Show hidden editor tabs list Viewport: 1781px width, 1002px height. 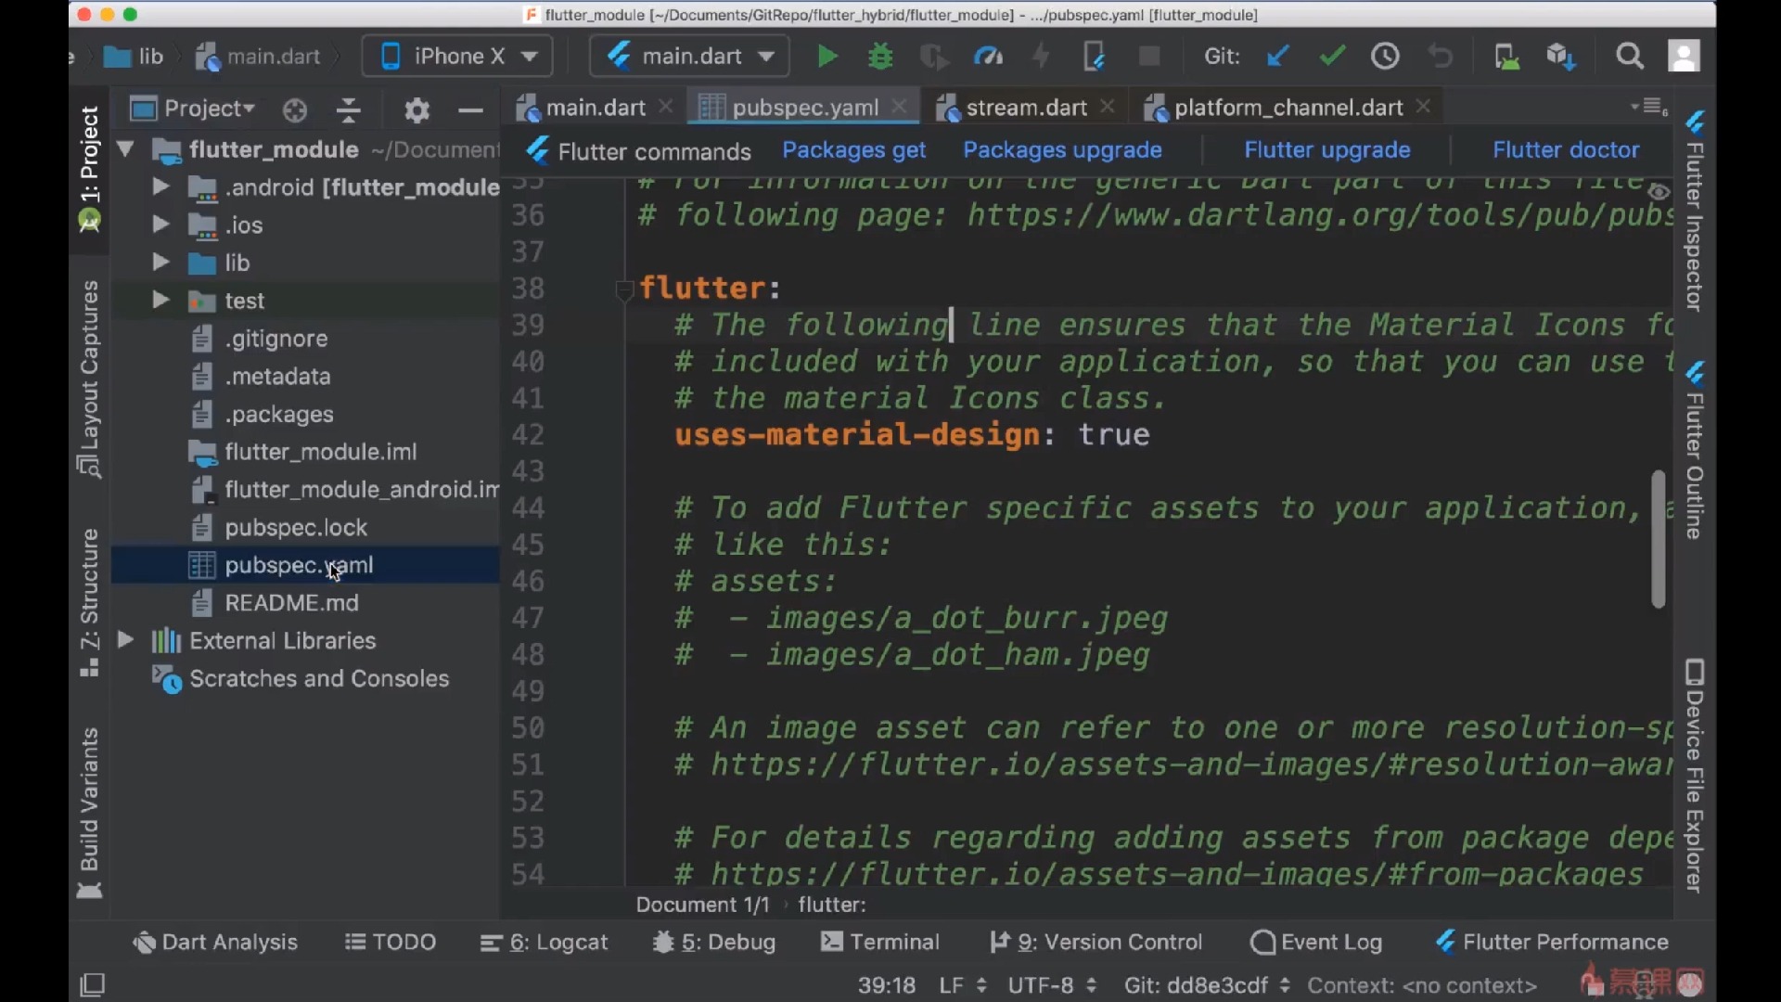coord(1650,108)
